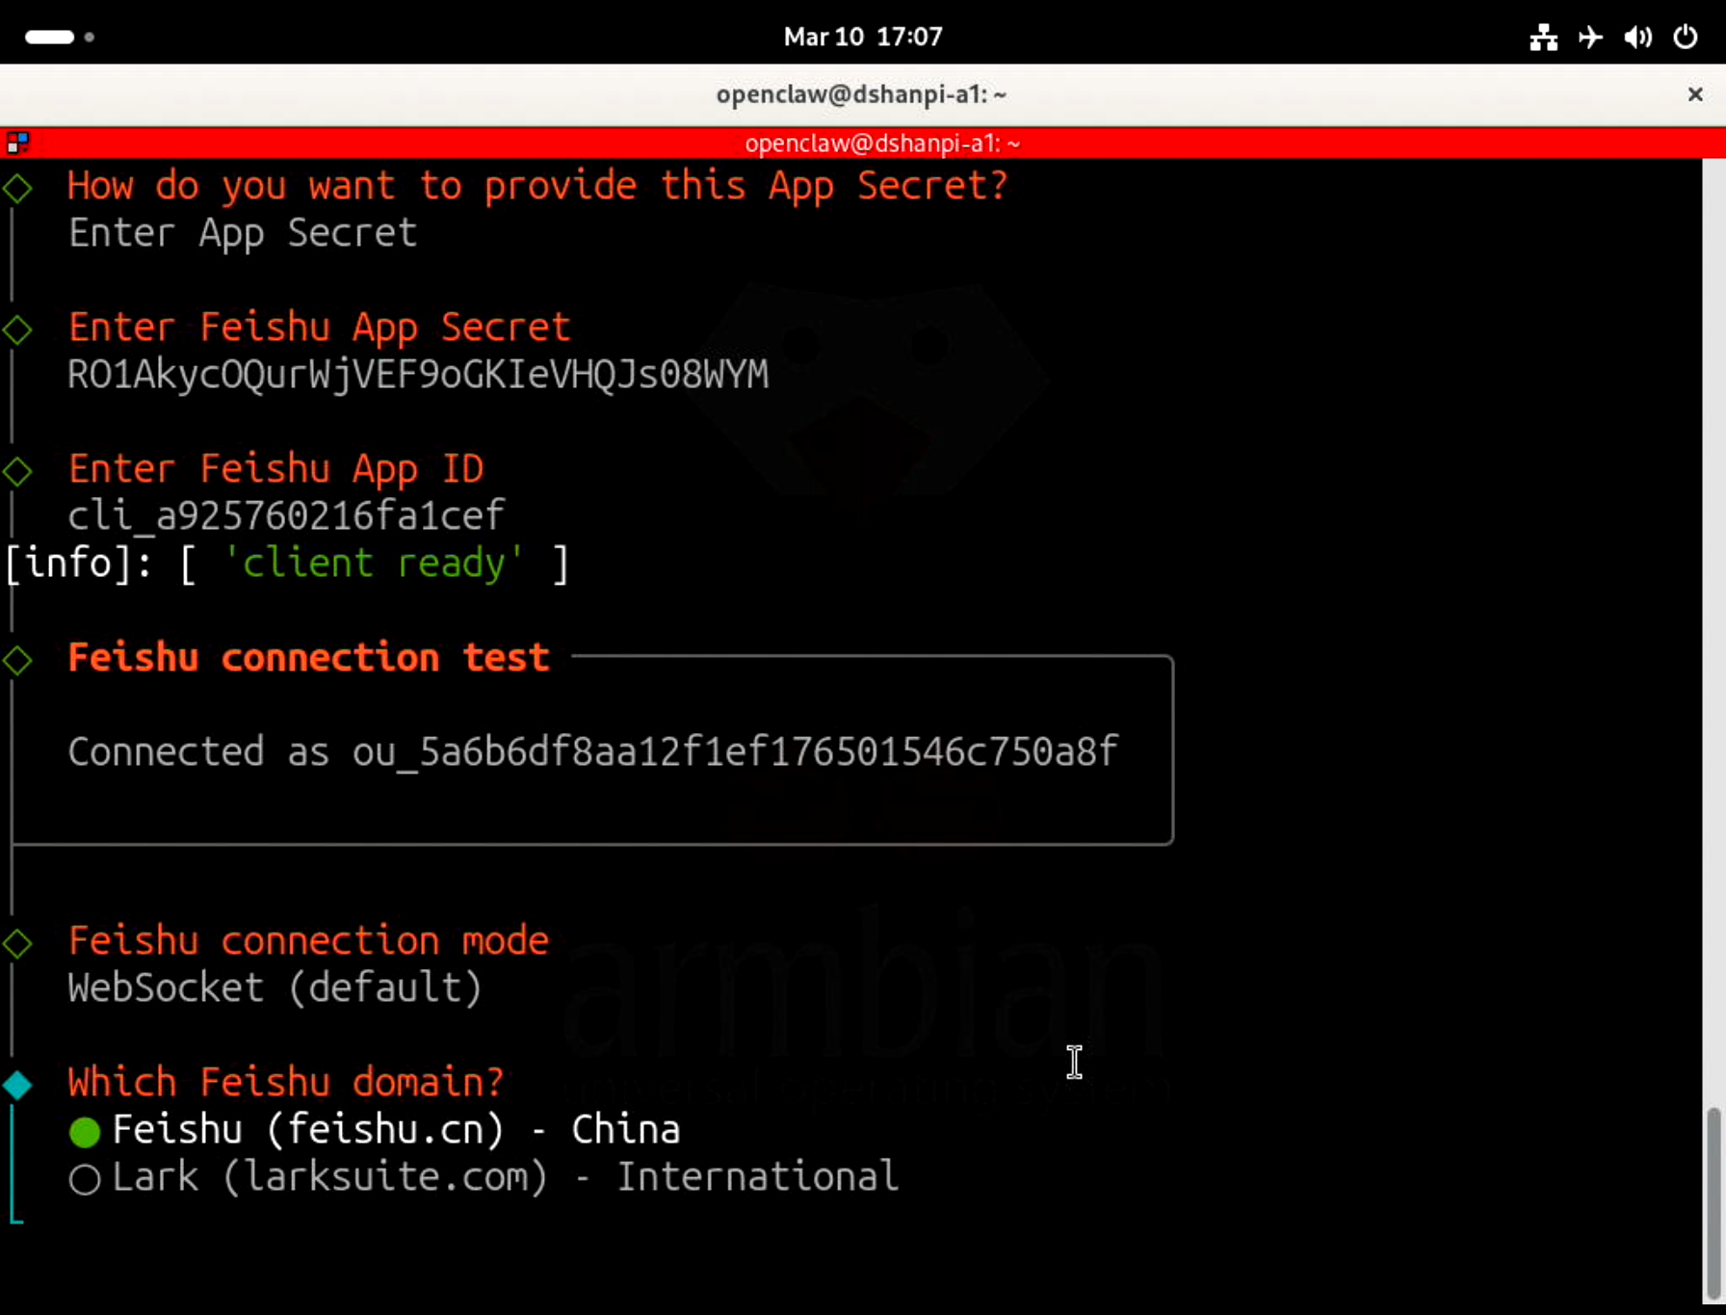The width and height of the screenshot is (1726, 1315).
Task: Click the power icon in system tray
Action: pyautogui.click(x=1686, y=37)
